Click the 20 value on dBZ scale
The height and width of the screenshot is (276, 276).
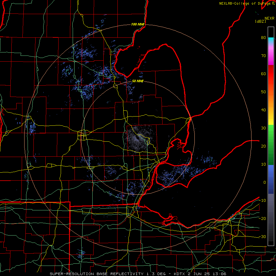(x=263, y=146)
